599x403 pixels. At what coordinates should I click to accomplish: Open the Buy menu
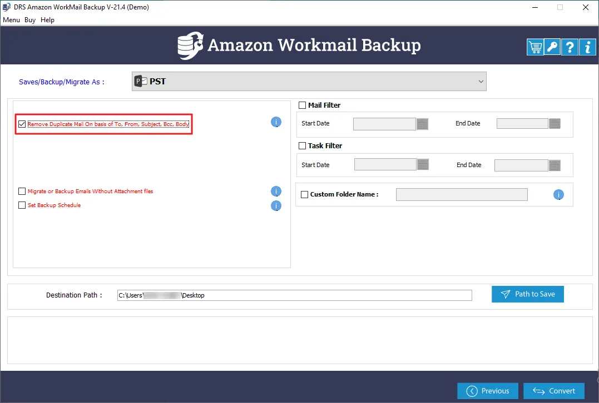30,20
